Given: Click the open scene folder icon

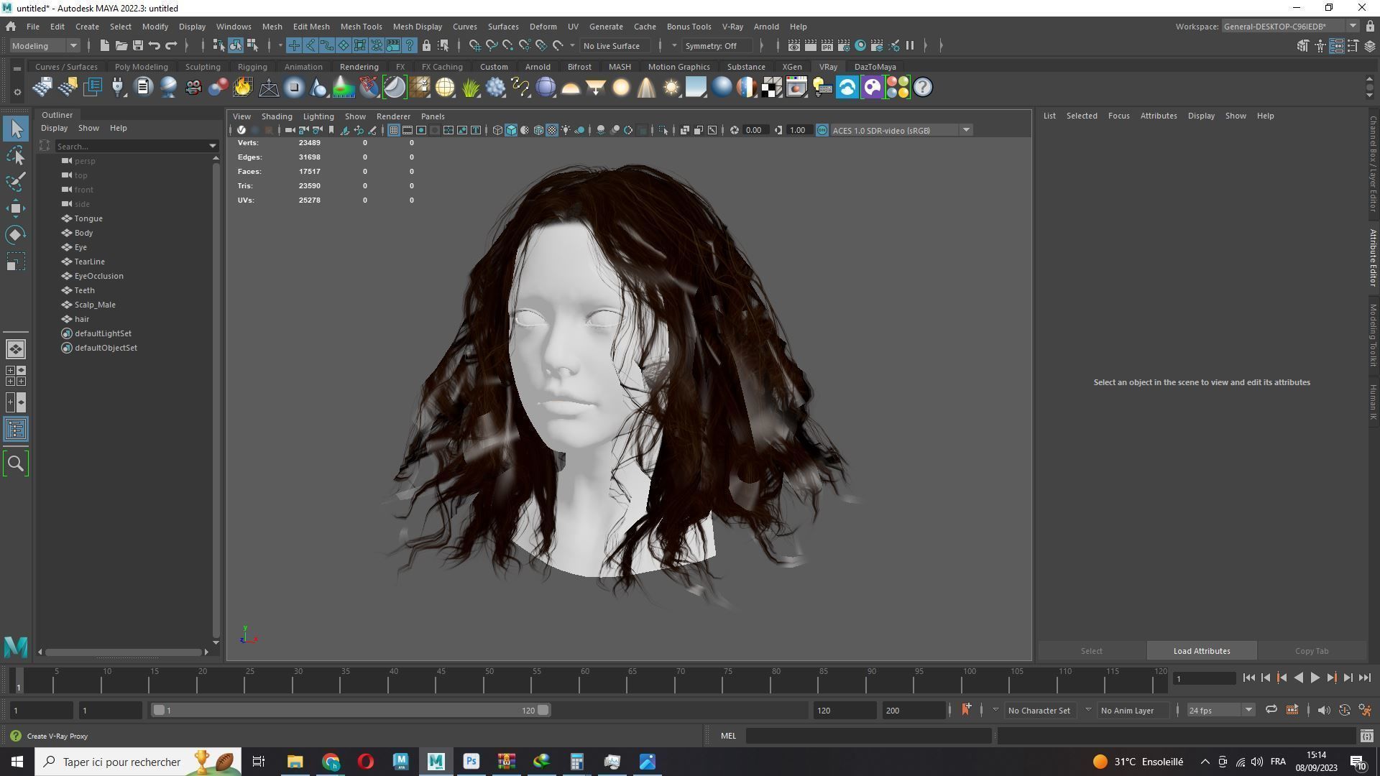Looking at the screenshot, I should pos(121,45).
